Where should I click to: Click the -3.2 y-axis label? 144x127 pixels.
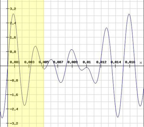pos(14,123)
